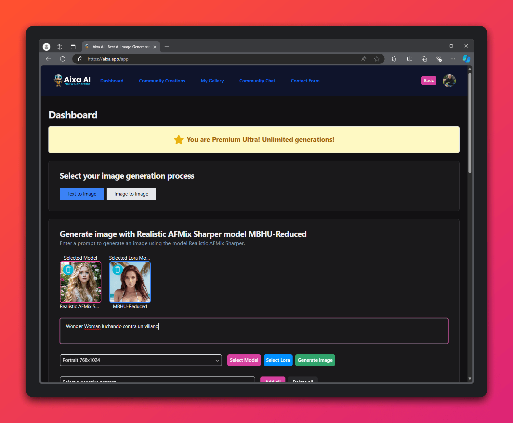Open Copilot sidebar icon

pos(467,59)
